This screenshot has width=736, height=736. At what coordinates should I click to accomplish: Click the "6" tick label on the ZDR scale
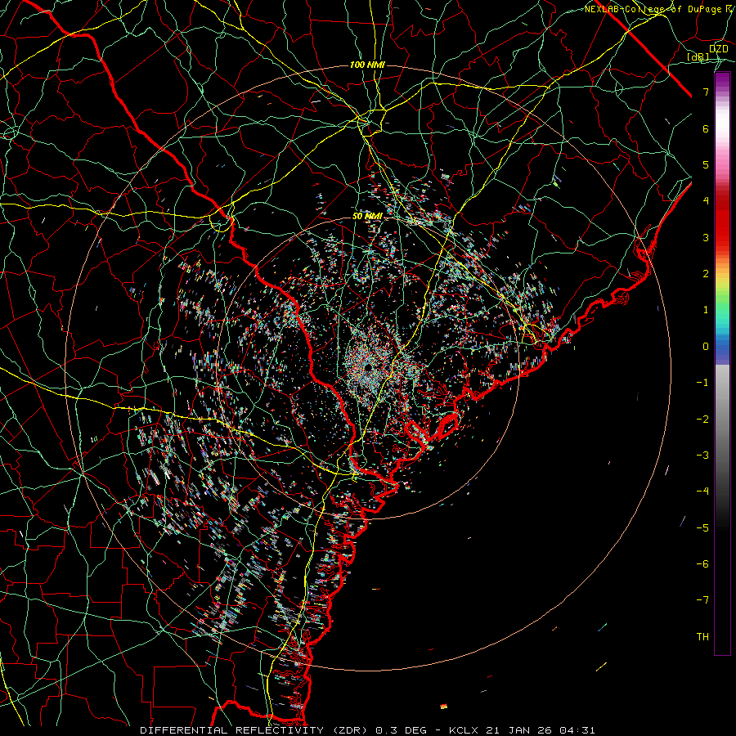(x=706, y=128)
